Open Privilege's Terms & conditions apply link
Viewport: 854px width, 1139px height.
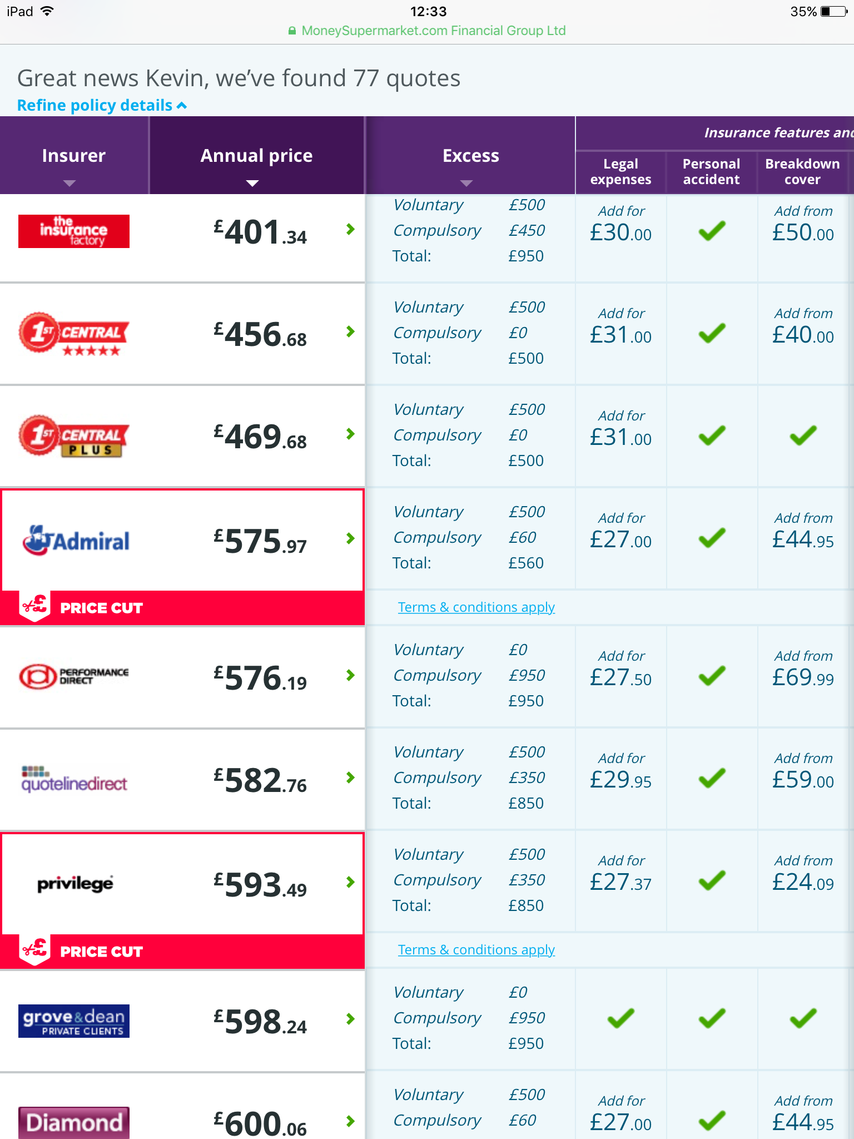476,950
